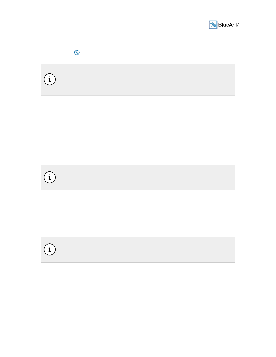Viewport: 276px width, 357px height.
Task: Click inside the first gray note box
Action: point(138,80)
